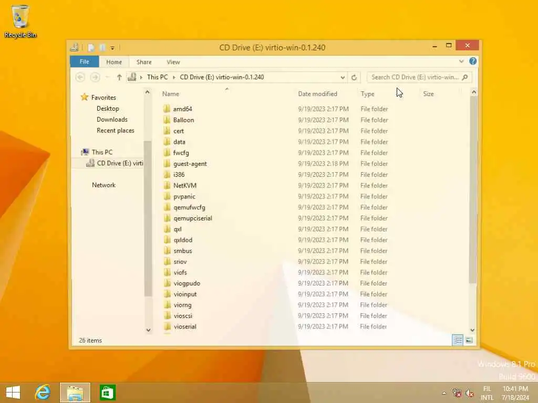This screenshot has width=538, height=403.
Task: Select Network in navigation pane
Action: [104, 185]
